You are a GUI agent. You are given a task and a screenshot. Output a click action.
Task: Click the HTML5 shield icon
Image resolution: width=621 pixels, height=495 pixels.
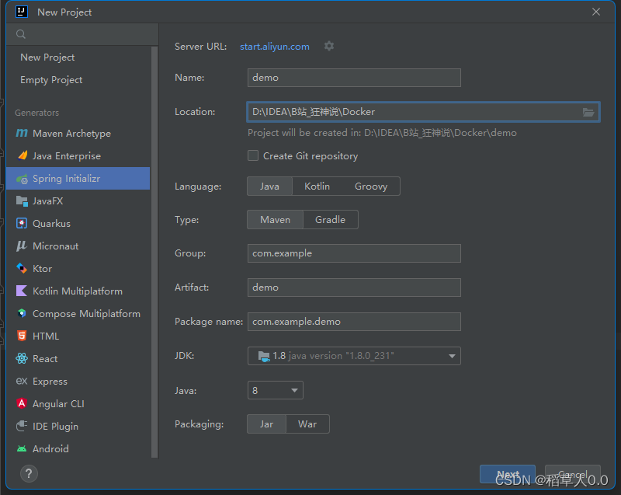click(x=22, y=336)
